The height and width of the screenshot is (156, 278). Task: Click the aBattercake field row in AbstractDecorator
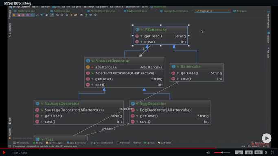pos(124,67)
